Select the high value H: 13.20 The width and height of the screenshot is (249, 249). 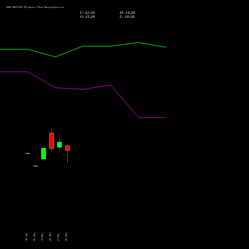127,13
